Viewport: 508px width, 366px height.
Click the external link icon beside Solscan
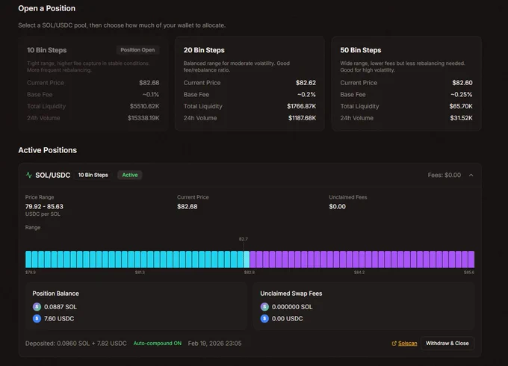[394, 344]
